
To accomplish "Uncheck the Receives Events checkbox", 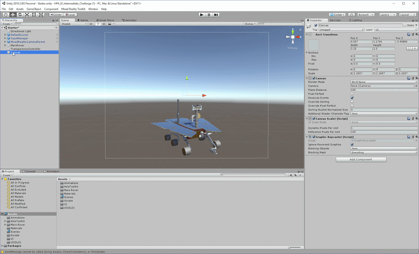I will tap(352, 98).
